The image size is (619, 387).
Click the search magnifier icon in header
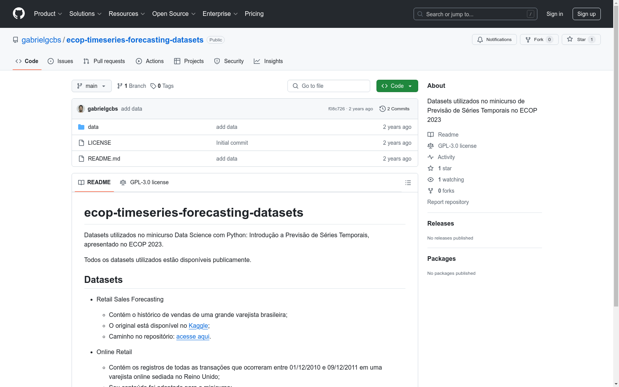click(420, 14)
